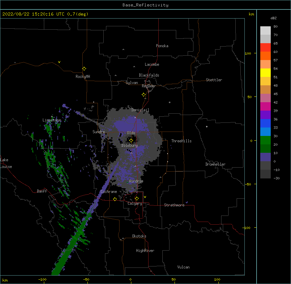
Task: Click the -50 tick label on the horizontal axis
Action: coord(86,279)
